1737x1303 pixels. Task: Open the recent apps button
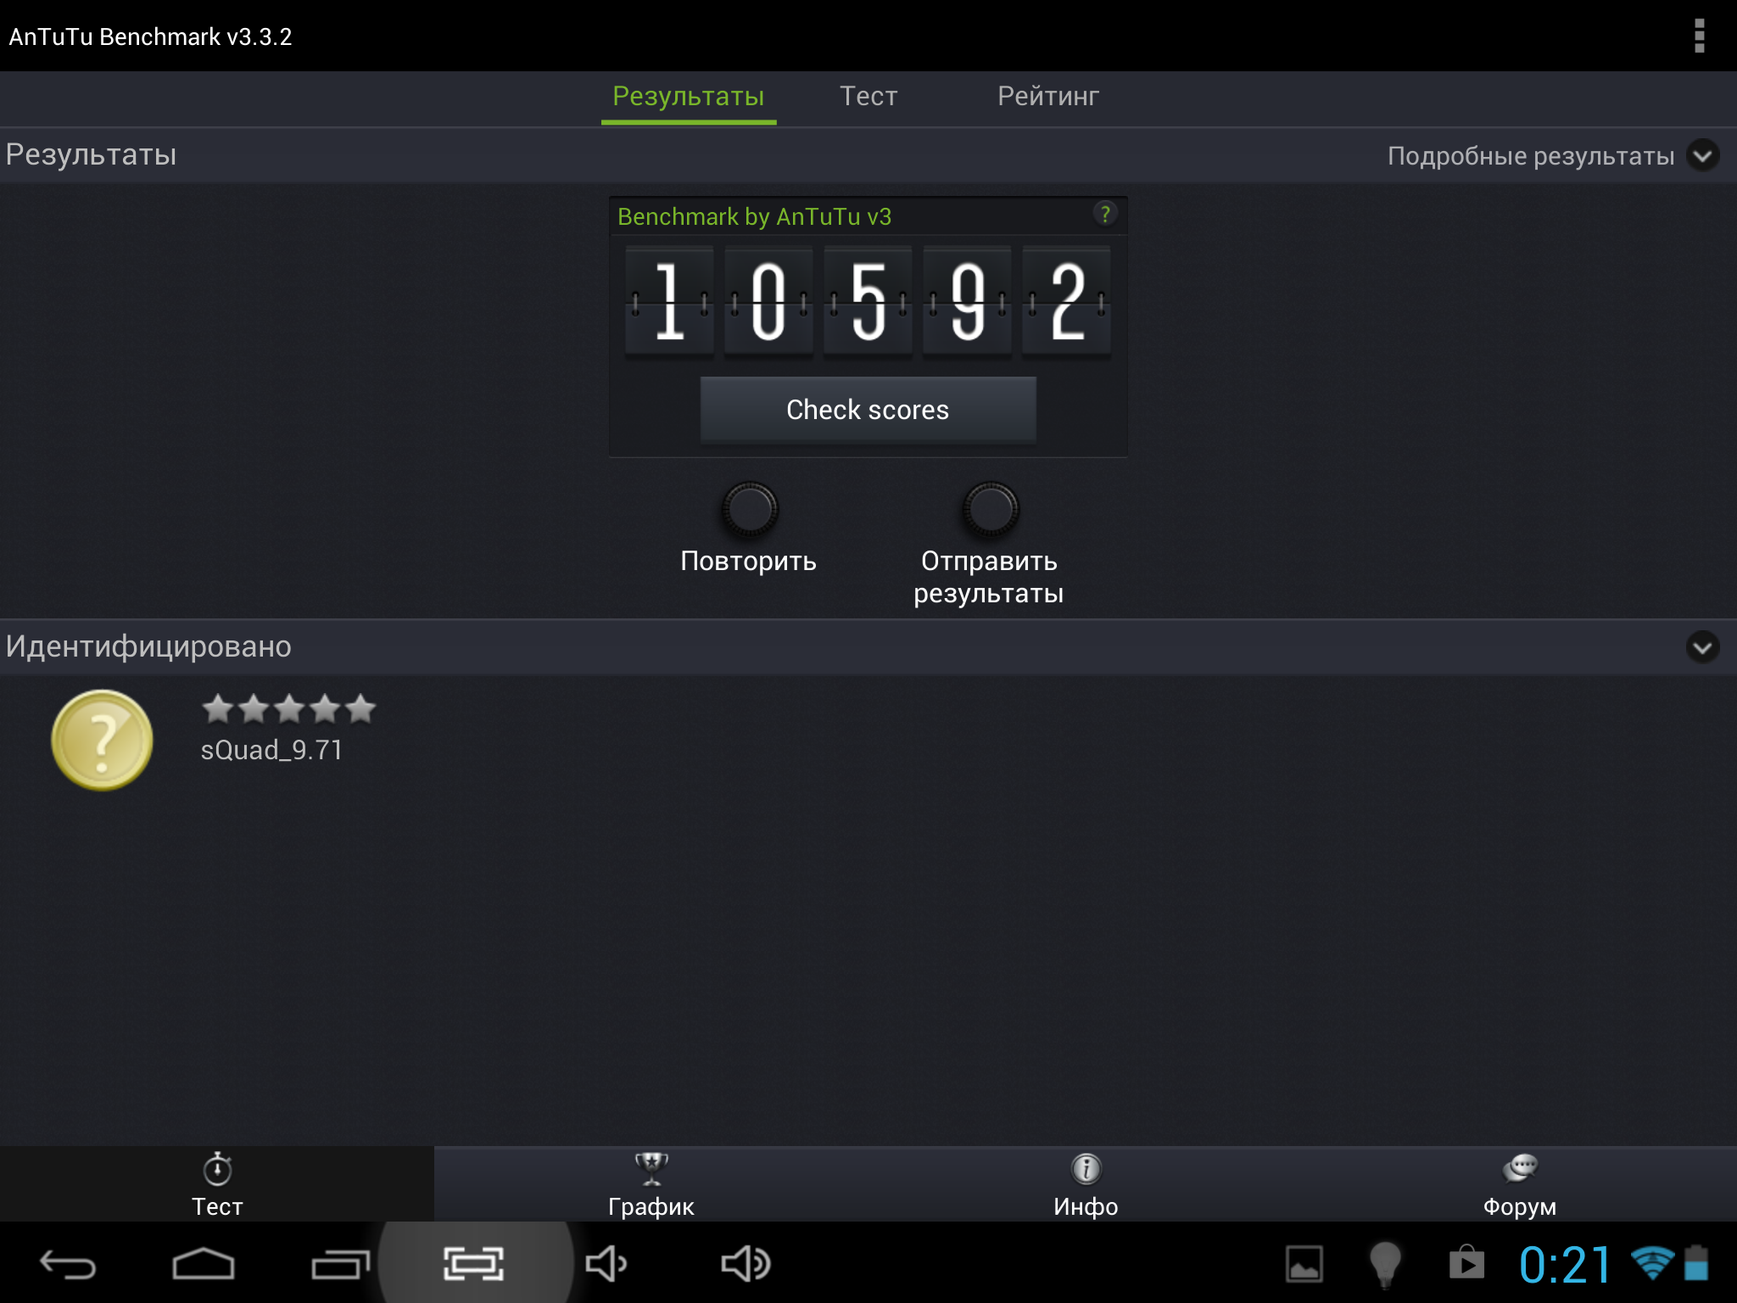[340, 1264]
